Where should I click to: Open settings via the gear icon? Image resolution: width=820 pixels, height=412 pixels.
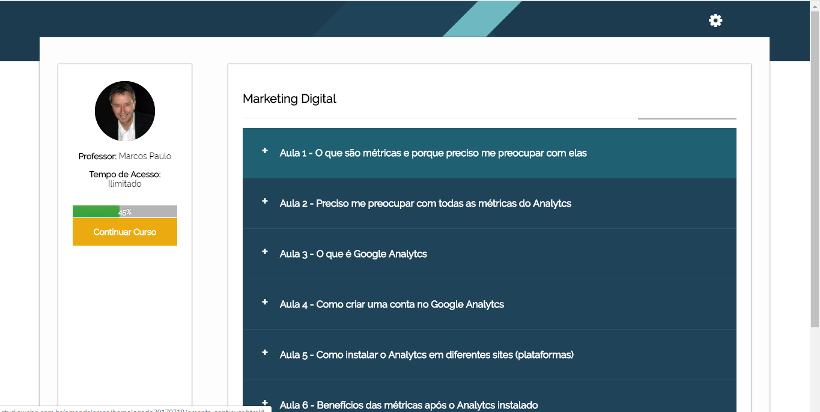(x=715, y=21)
